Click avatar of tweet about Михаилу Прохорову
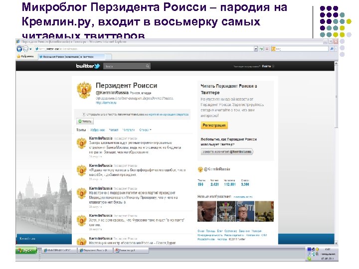The height and width of the screenshot is (269, 359). click(x=81, y=193)
